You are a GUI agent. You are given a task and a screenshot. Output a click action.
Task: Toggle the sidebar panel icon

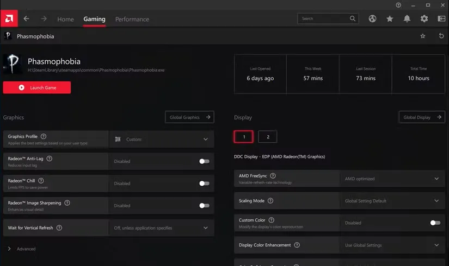441,18
